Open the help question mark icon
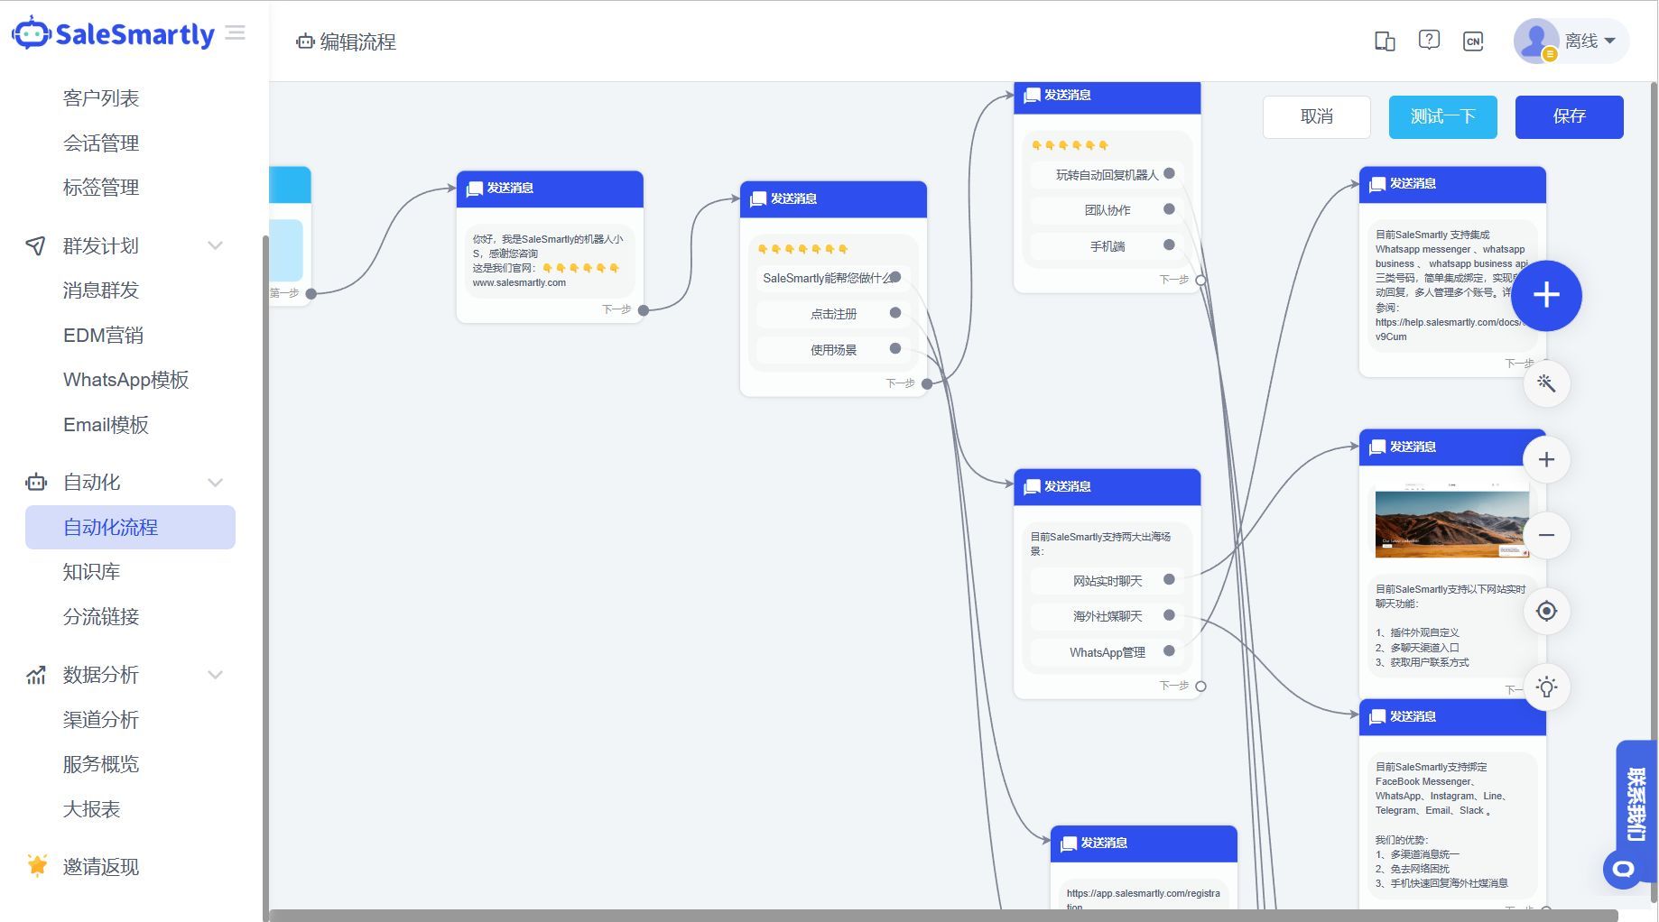Image resolution: width=1659 pixels, height=922 pixels. coord(1429,41)
